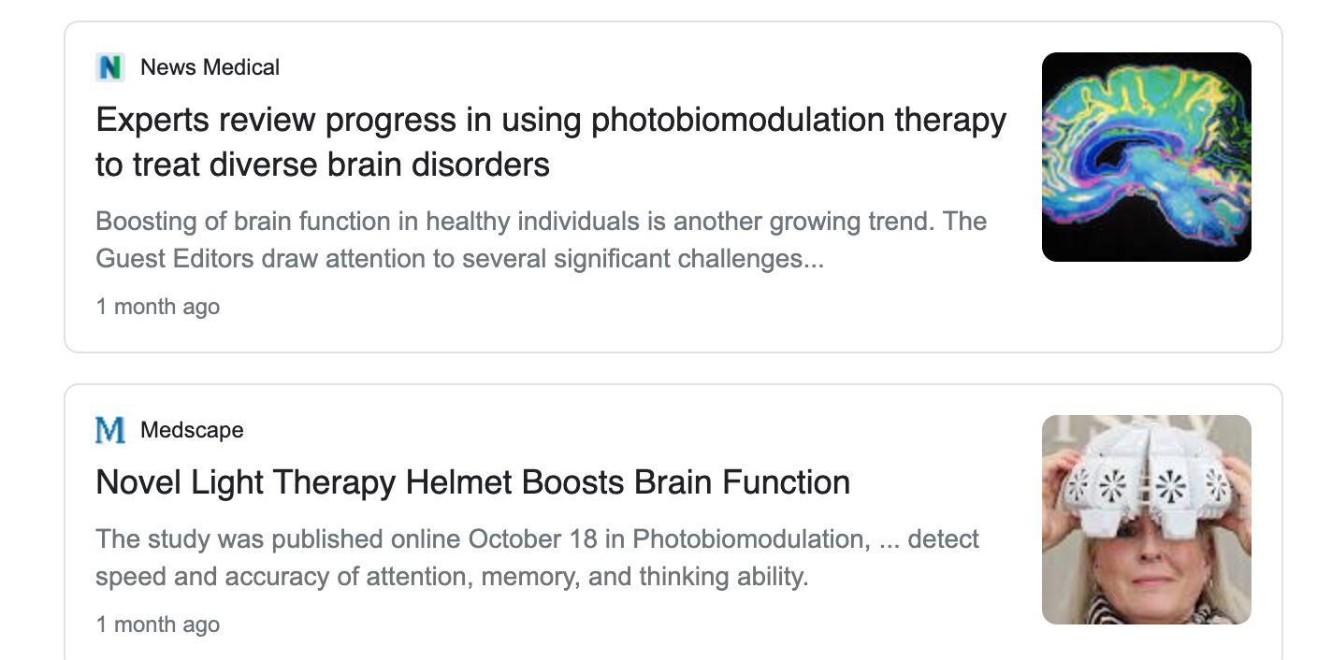Click the News Medical source name

[x=210, y=67]
